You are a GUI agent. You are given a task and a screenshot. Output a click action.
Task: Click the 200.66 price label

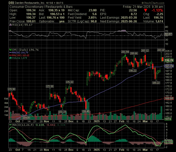point(134,53)
